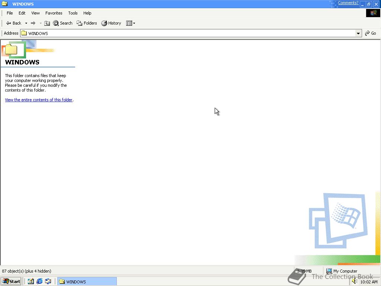Screen dimensions: 381x286
Task: Go up one folder level icon
Action: point(47,23)
